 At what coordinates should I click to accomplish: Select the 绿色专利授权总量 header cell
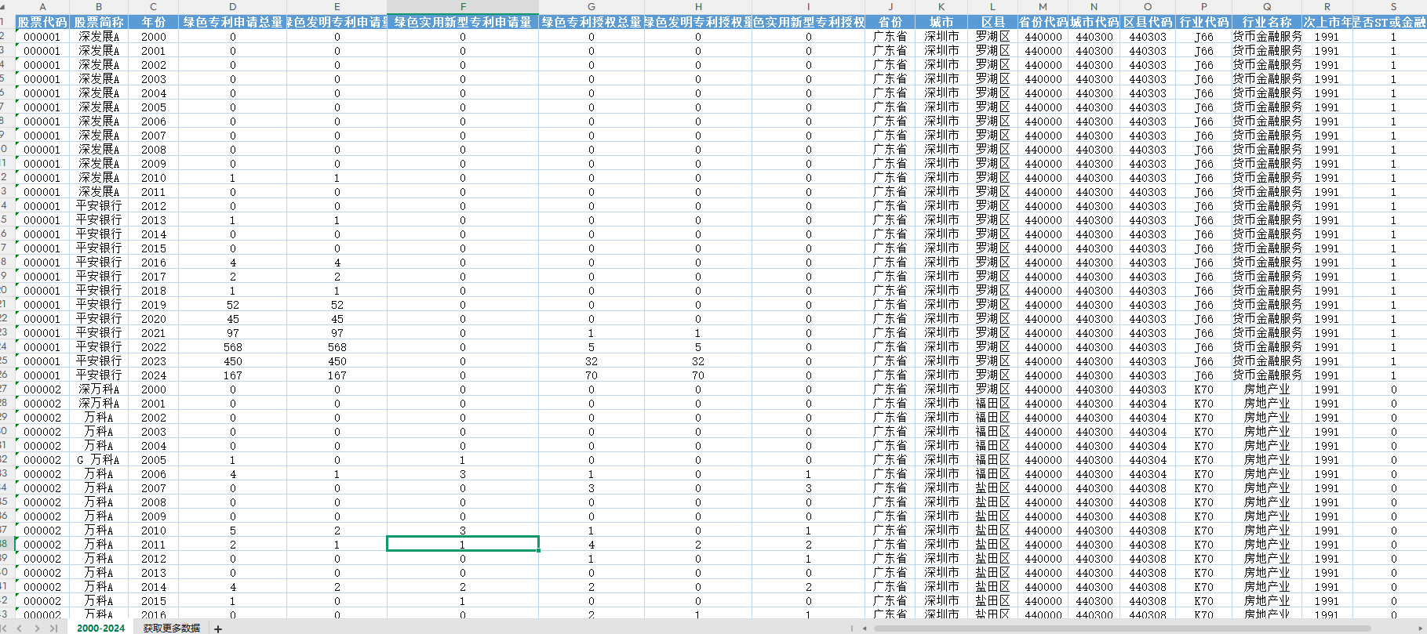coord(592,22)
